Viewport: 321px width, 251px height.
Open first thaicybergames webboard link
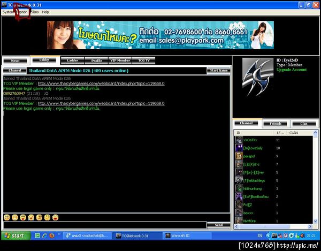[x=101, y=83]
